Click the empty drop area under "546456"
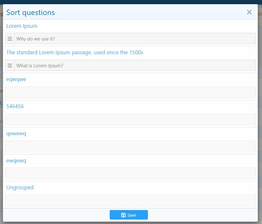Image resolution: width=262 pixels, height=224 pixels. pos(130,119)
